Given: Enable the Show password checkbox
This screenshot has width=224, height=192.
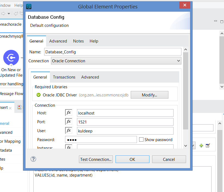Looking at the screenshot, I should (141, 140).
